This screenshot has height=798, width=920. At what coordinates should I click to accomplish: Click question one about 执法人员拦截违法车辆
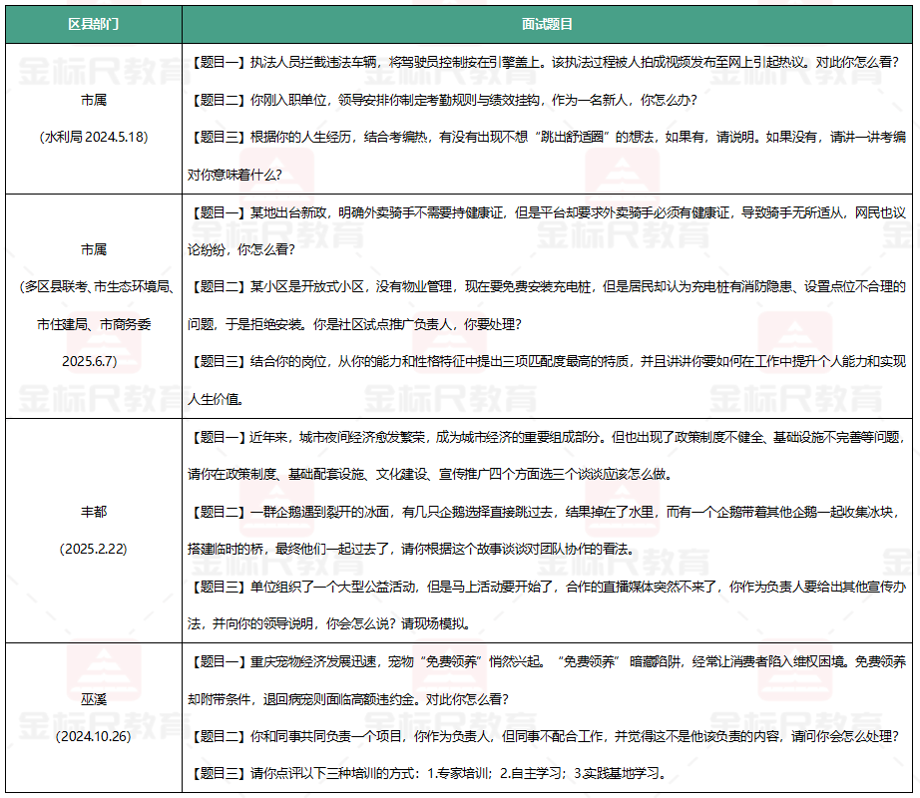[x=543, y=62]
